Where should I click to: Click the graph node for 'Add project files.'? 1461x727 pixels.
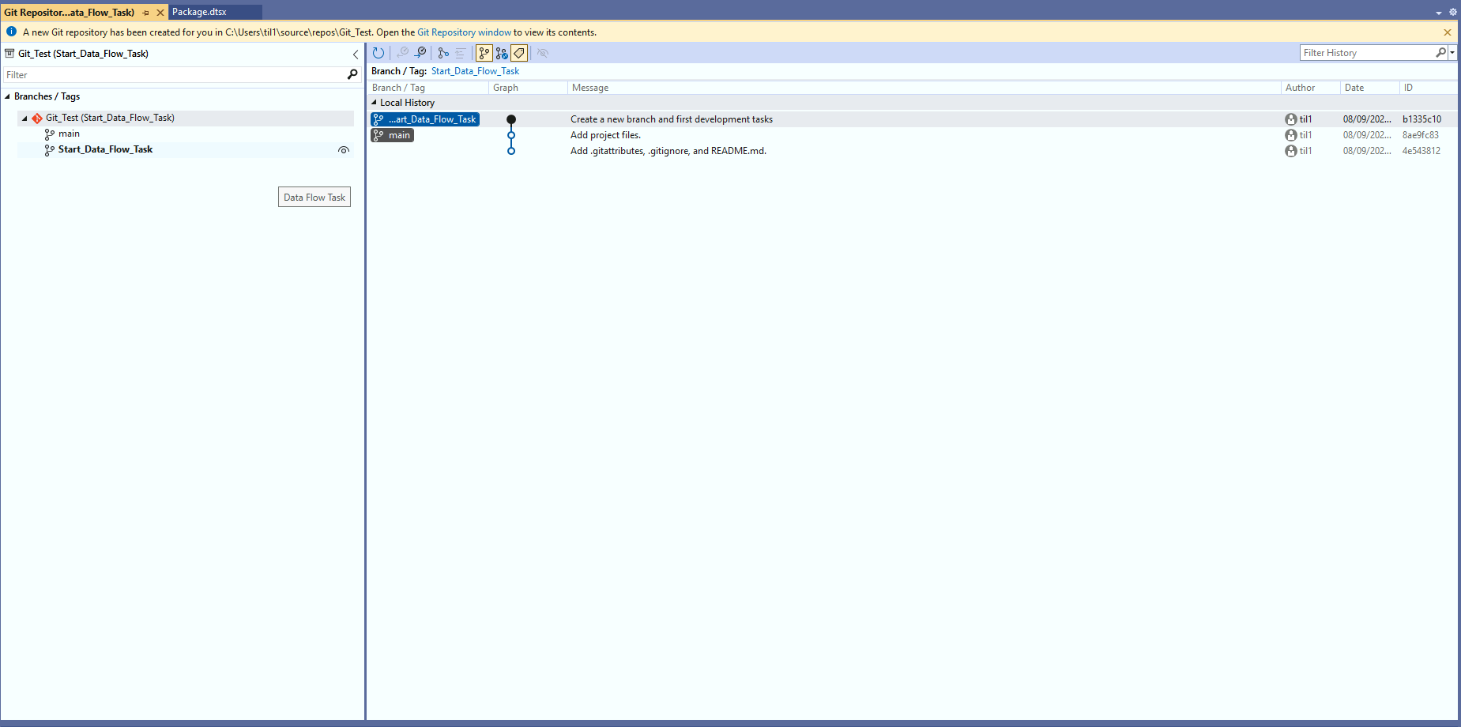tap(511, 135)
